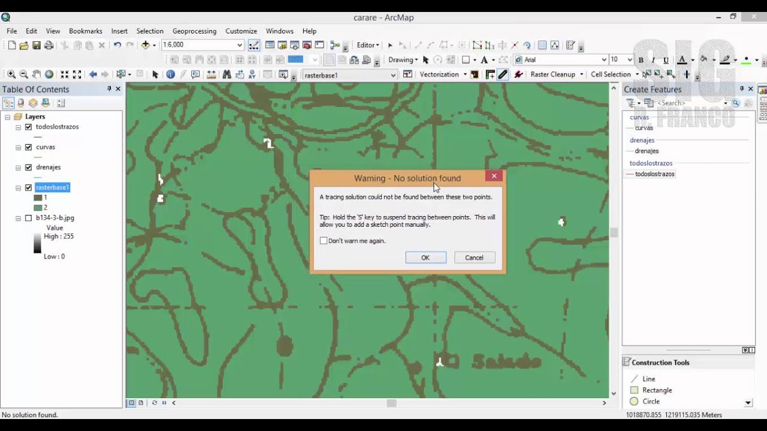
Task: Activate the Identify tool
Action: 171,74
